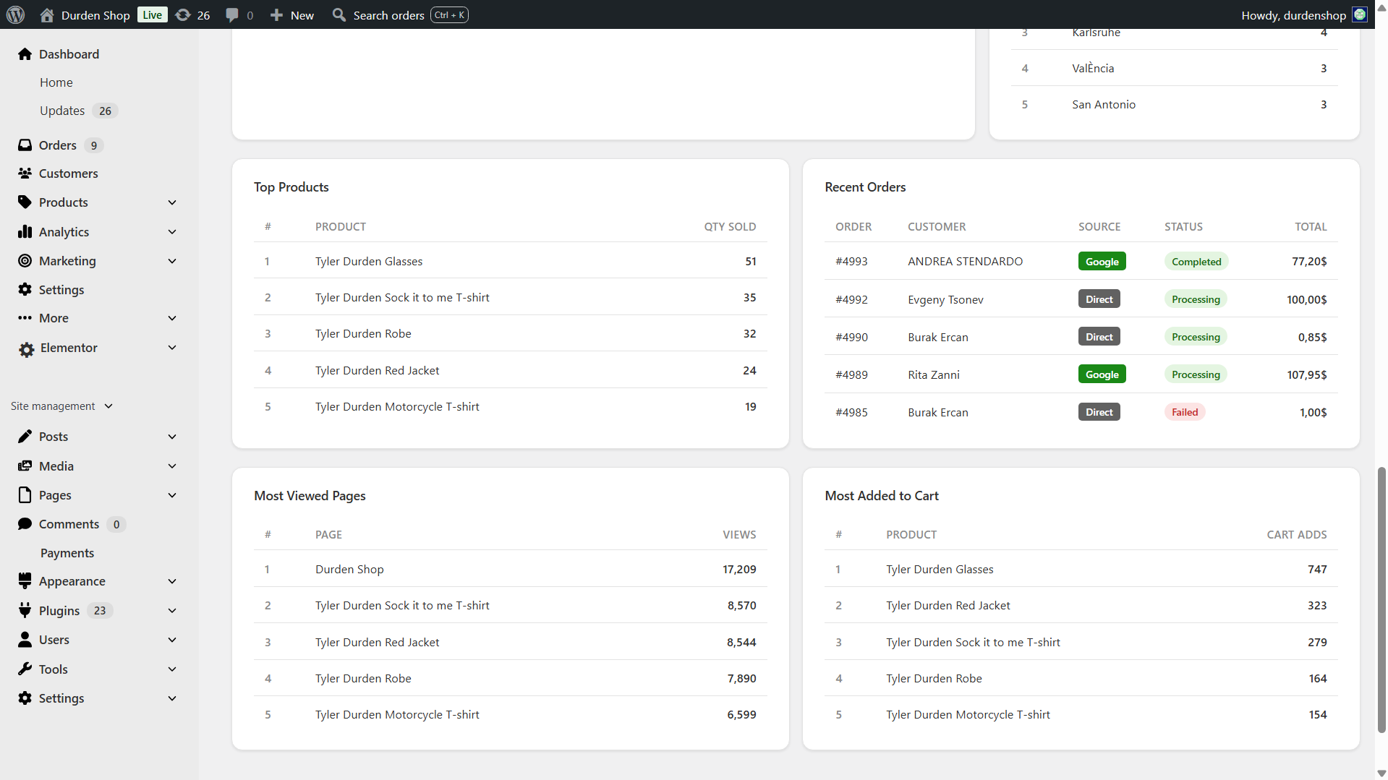Viewport: 1388px width, 780px height.
Task: Click the Search orders field
Action: tap(388, 15)
